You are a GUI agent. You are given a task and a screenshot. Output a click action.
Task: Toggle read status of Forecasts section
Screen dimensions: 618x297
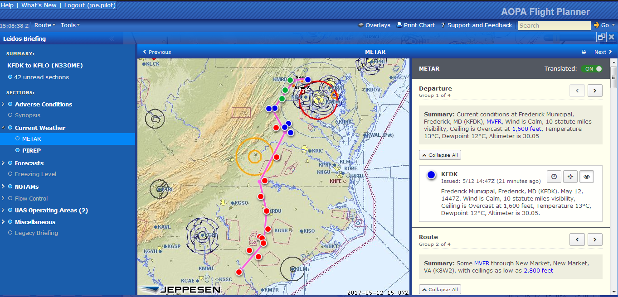click(10, 163)
